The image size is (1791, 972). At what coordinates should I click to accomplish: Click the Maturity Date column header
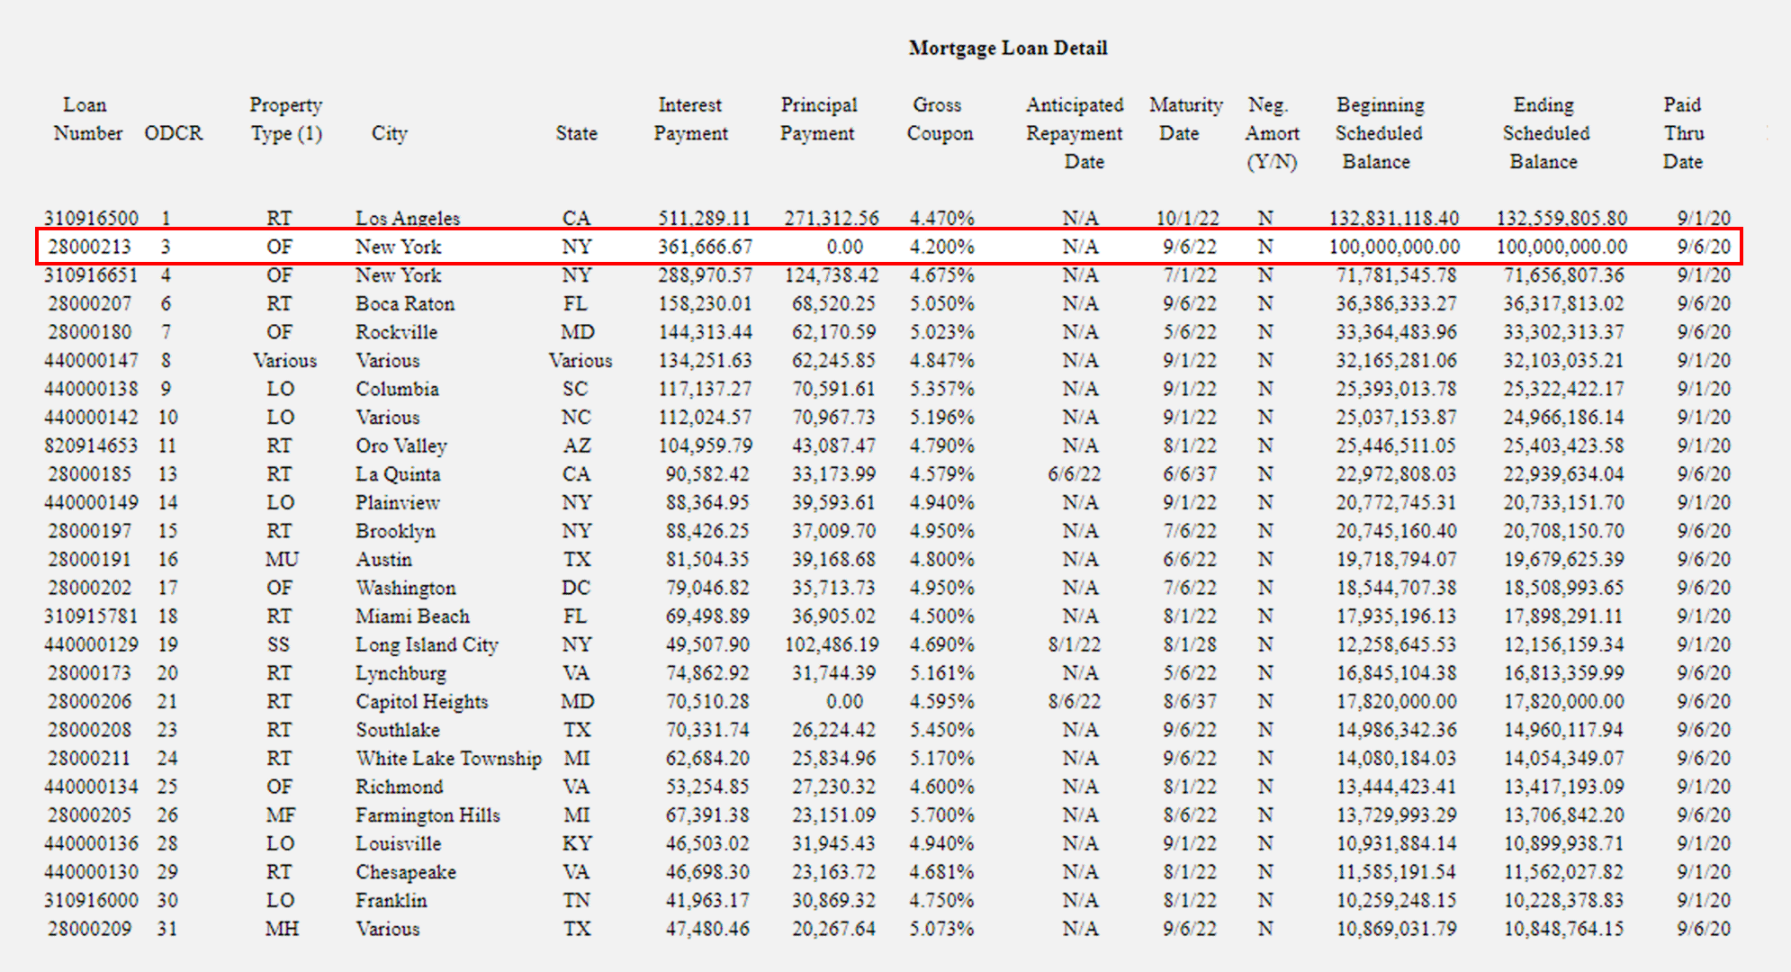pos(1184,119)
